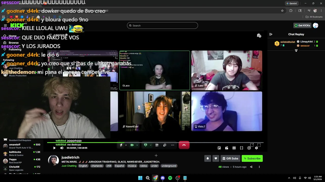Share the video with the share icon

251,167
